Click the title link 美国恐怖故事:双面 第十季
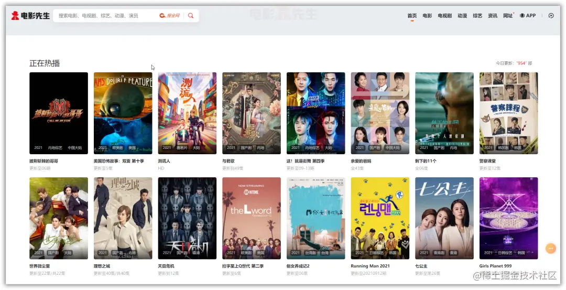Screen dimensions: 566x290 pos(119,161)
